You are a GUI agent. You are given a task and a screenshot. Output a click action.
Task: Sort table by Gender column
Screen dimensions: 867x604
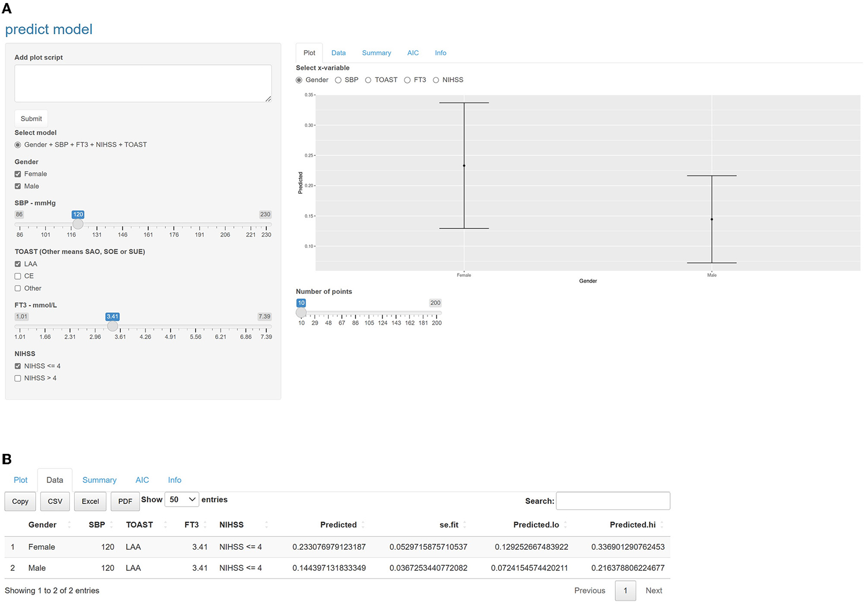click(43, 525)
